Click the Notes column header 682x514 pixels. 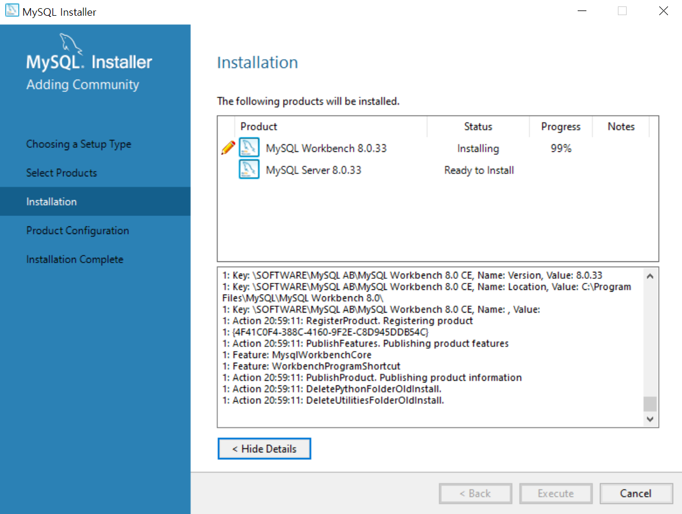[621, 126]
